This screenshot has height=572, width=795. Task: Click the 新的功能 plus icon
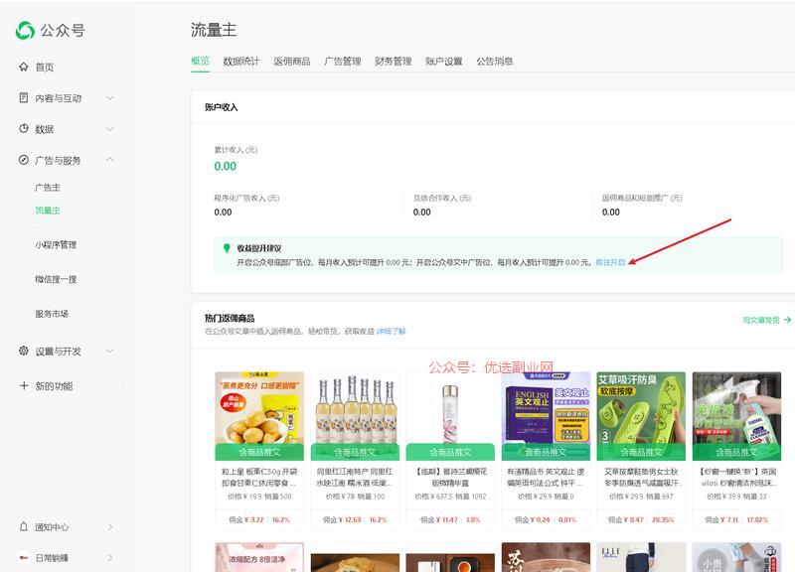24,385
